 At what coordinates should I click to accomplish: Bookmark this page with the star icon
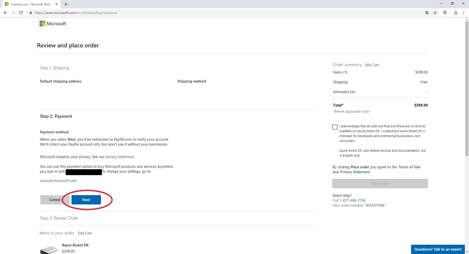[435, 13]
